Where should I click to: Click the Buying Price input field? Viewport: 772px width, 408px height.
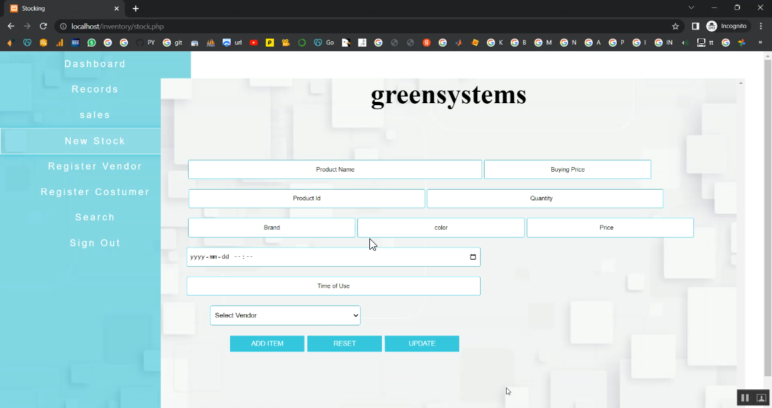(567, 170)
